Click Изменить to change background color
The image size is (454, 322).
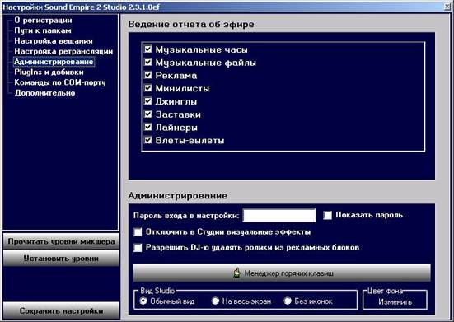click(395, 301)
